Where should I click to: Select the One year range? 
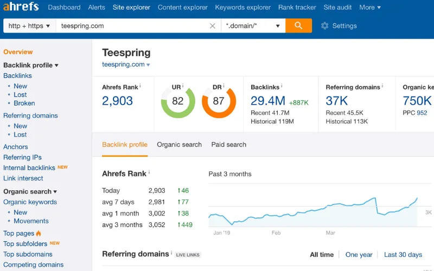(359, 255)
